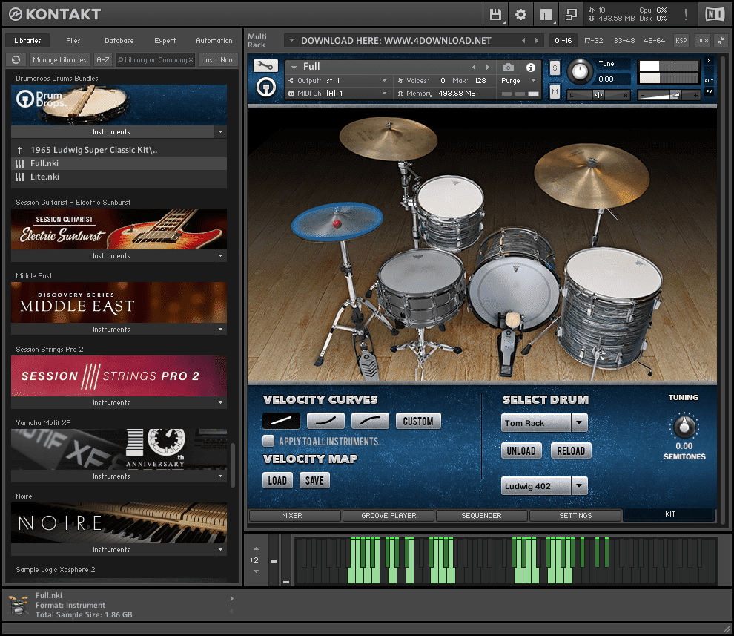The image size is (734, 636).
Task: Open the Mixer tab at the bottom
Action: 292,515
